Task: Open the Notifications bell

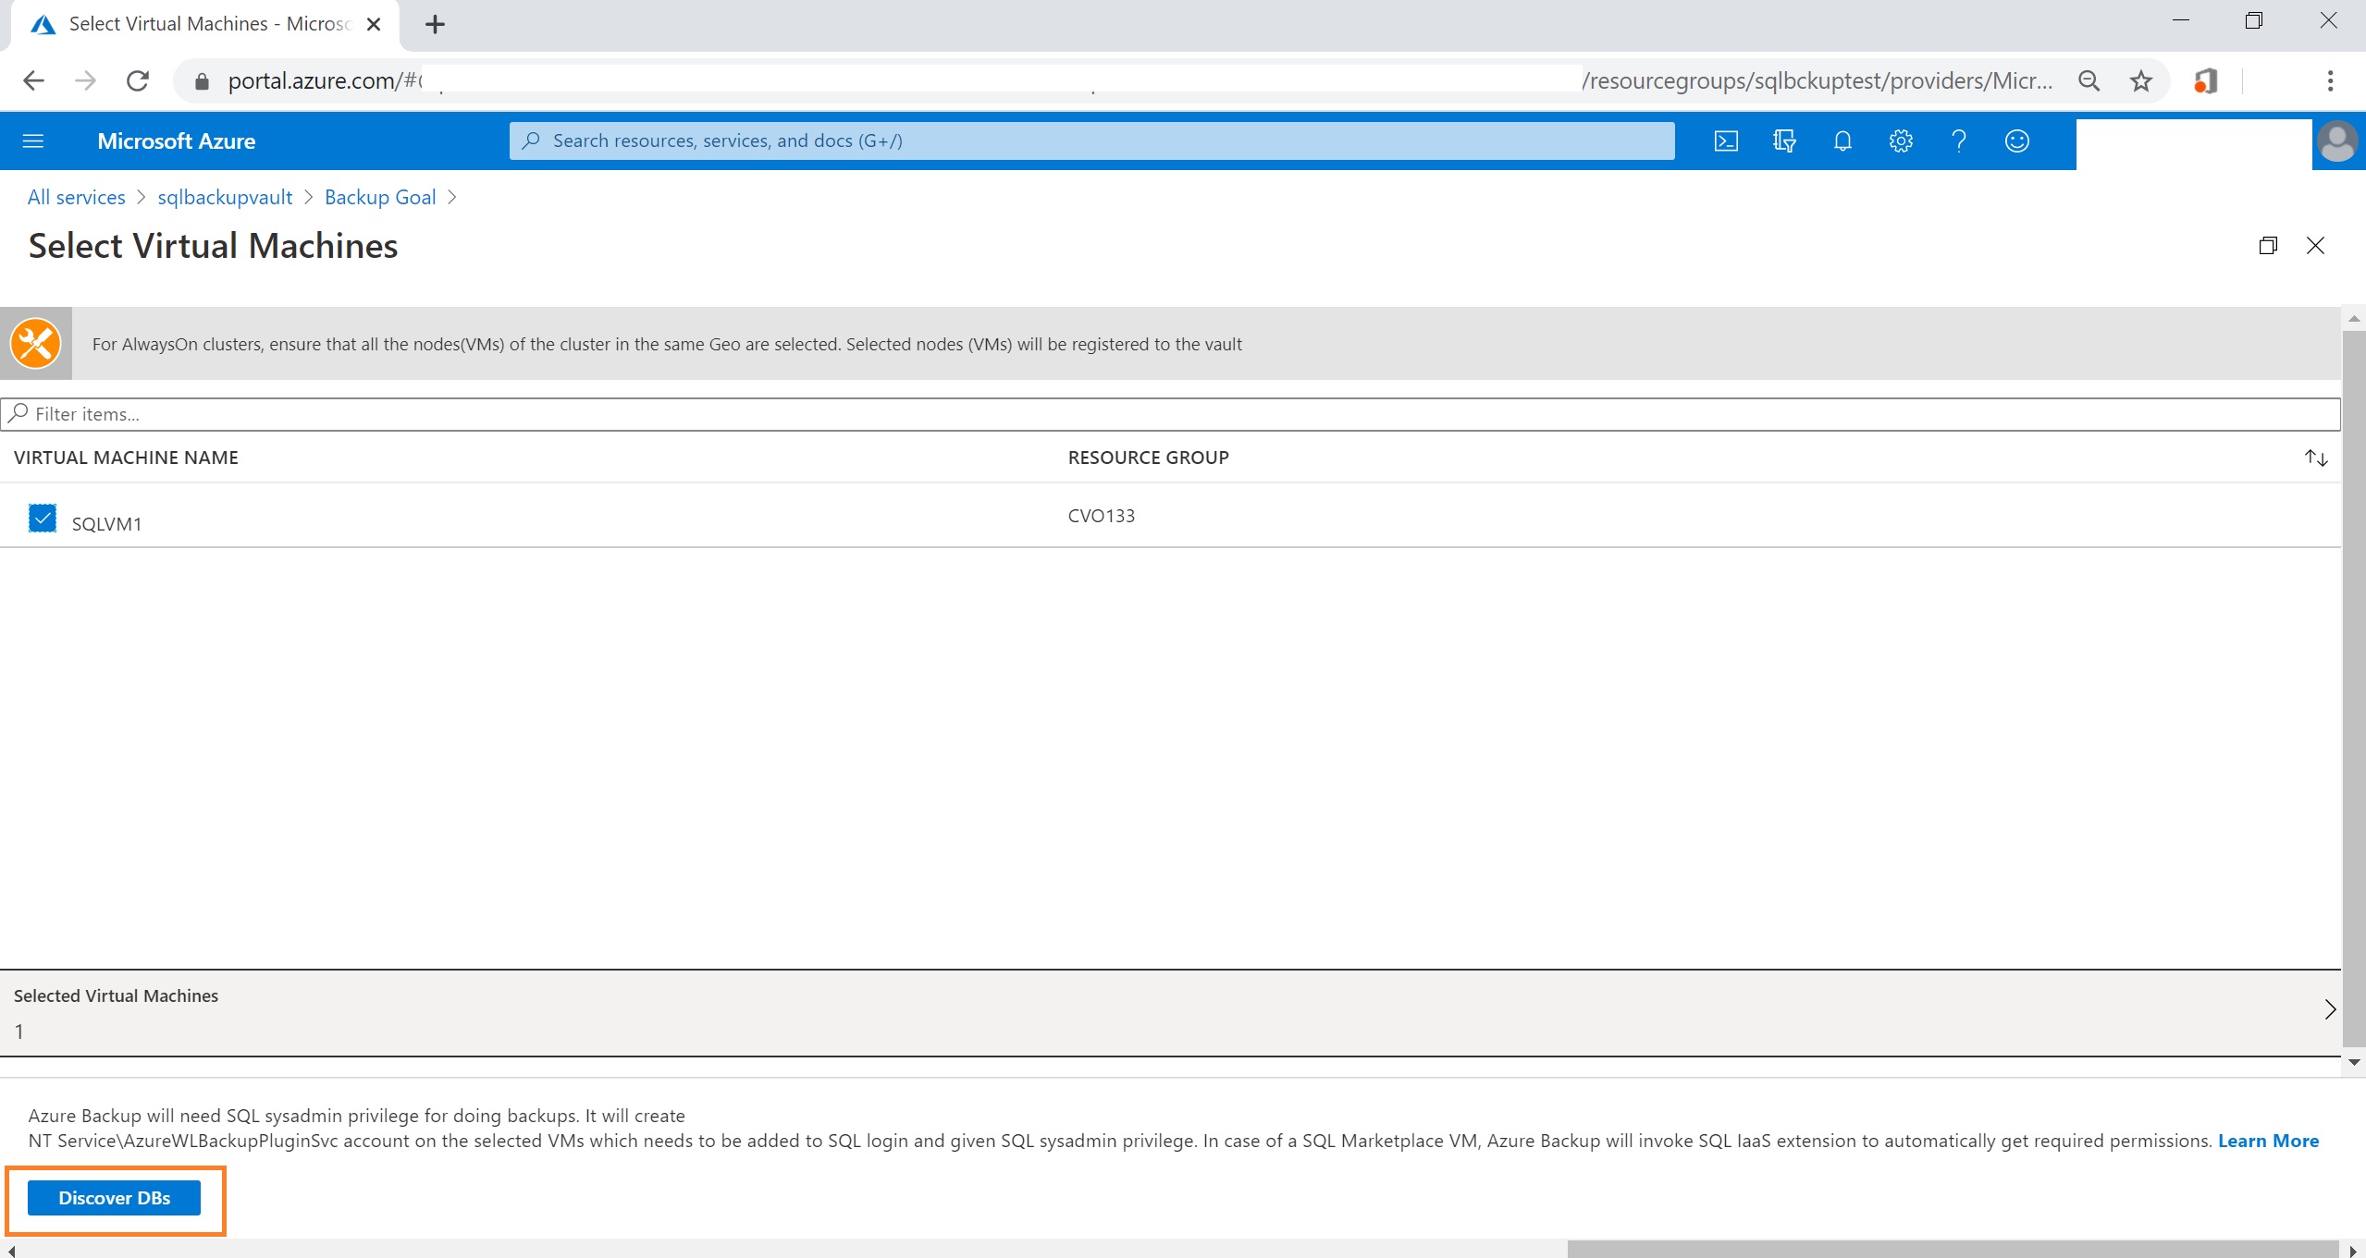Action: pyautogui.click(x=1842, y=140)
